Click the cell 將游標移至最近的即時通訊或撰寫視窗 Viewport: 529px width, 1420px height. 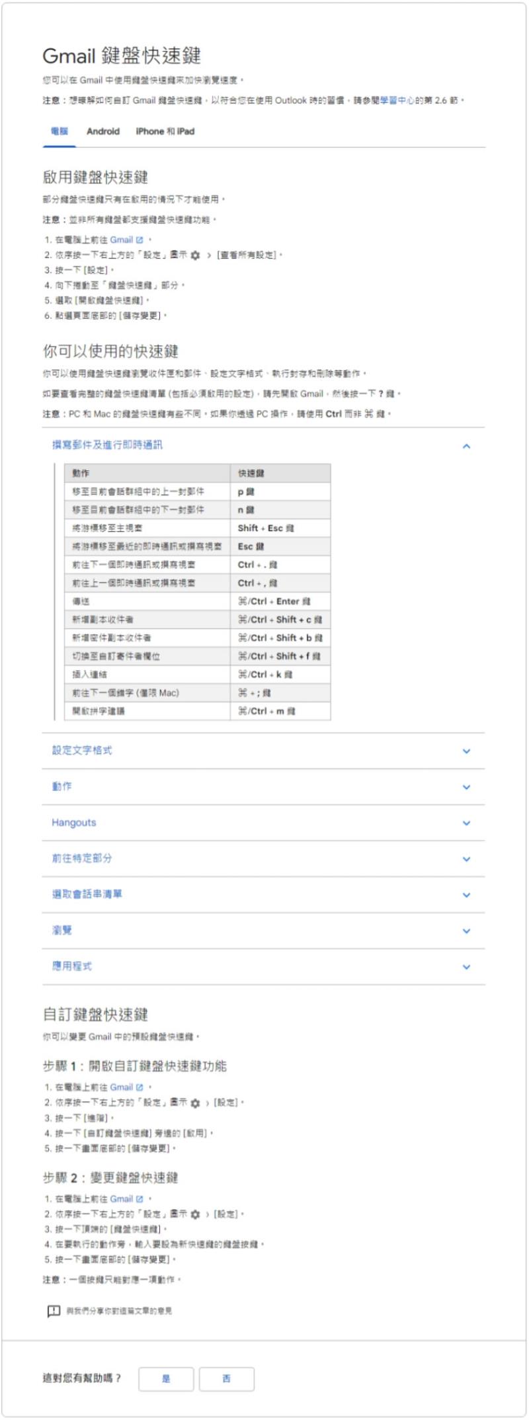pos(147,546)
